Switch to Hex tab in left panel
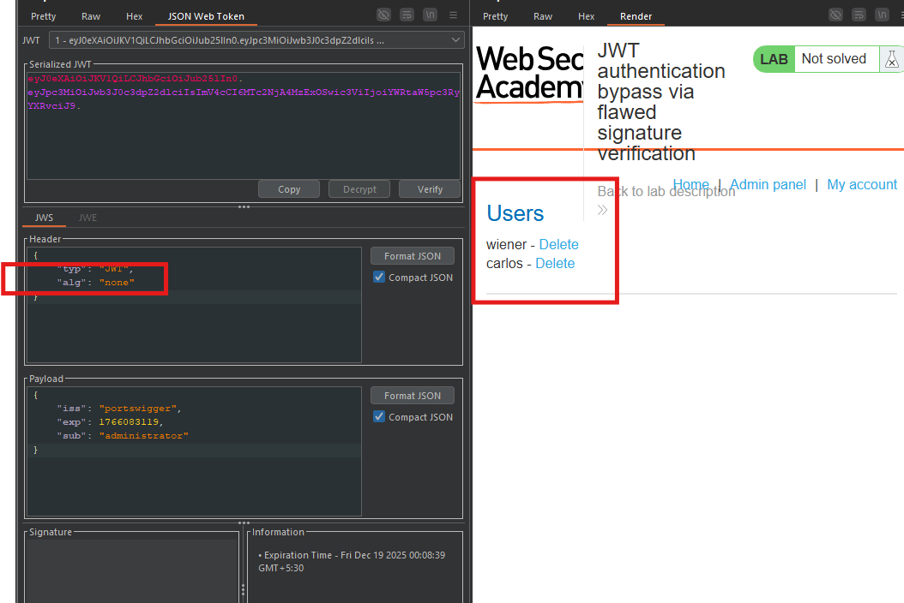This screenshot has width=904, height=603. pos(135,16)
